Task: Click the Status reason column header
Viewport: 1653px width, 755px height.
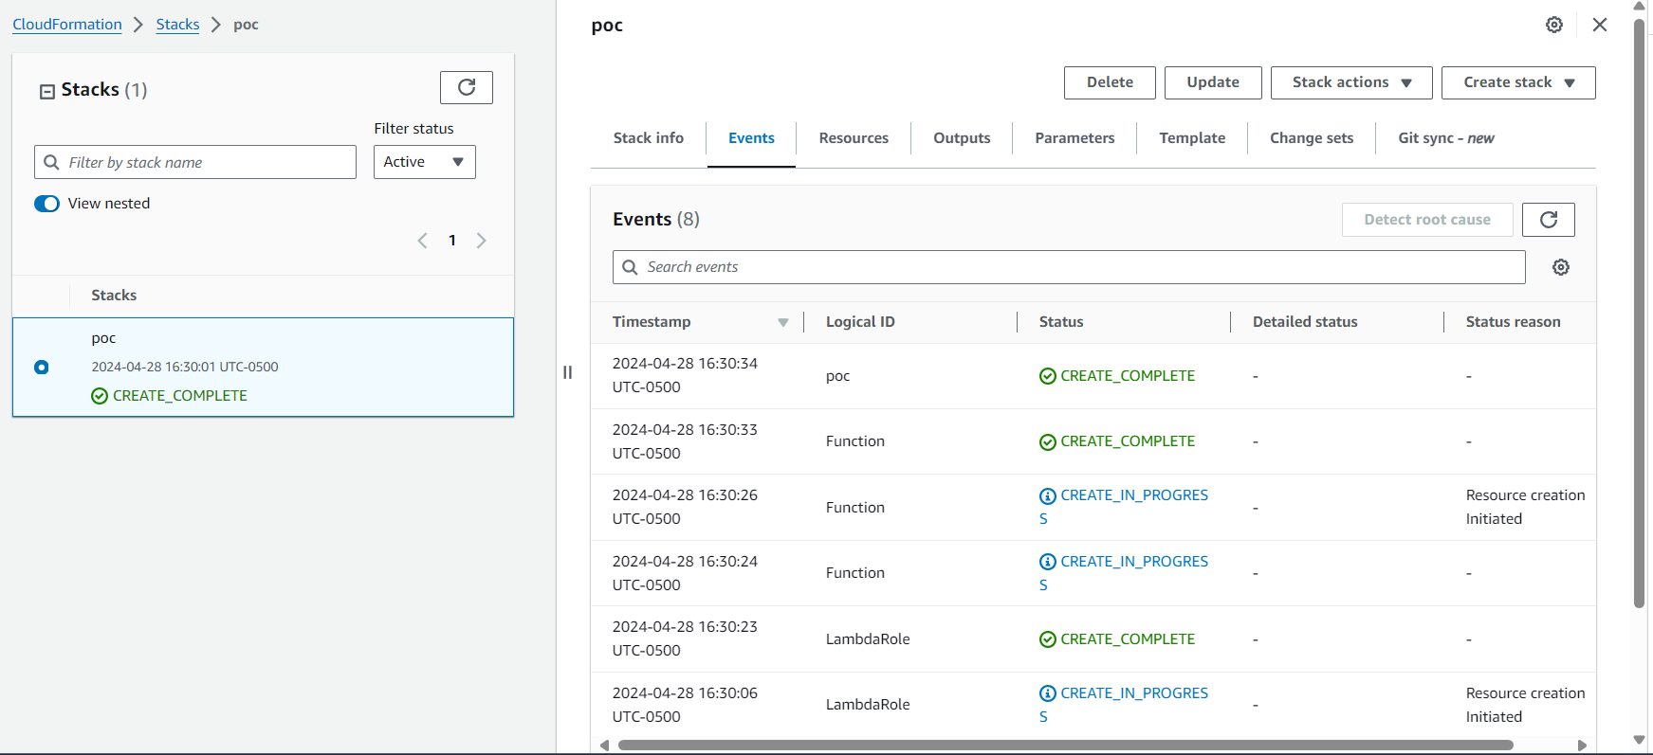Action: tap(1513, 322)
